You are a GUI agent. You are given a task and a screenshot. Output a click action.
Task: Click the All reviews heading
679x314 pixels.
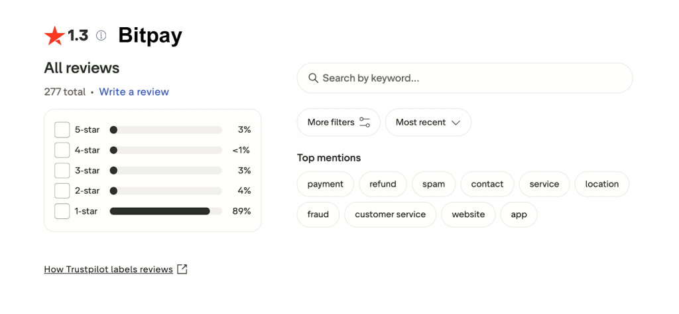(x=82, y=68)
